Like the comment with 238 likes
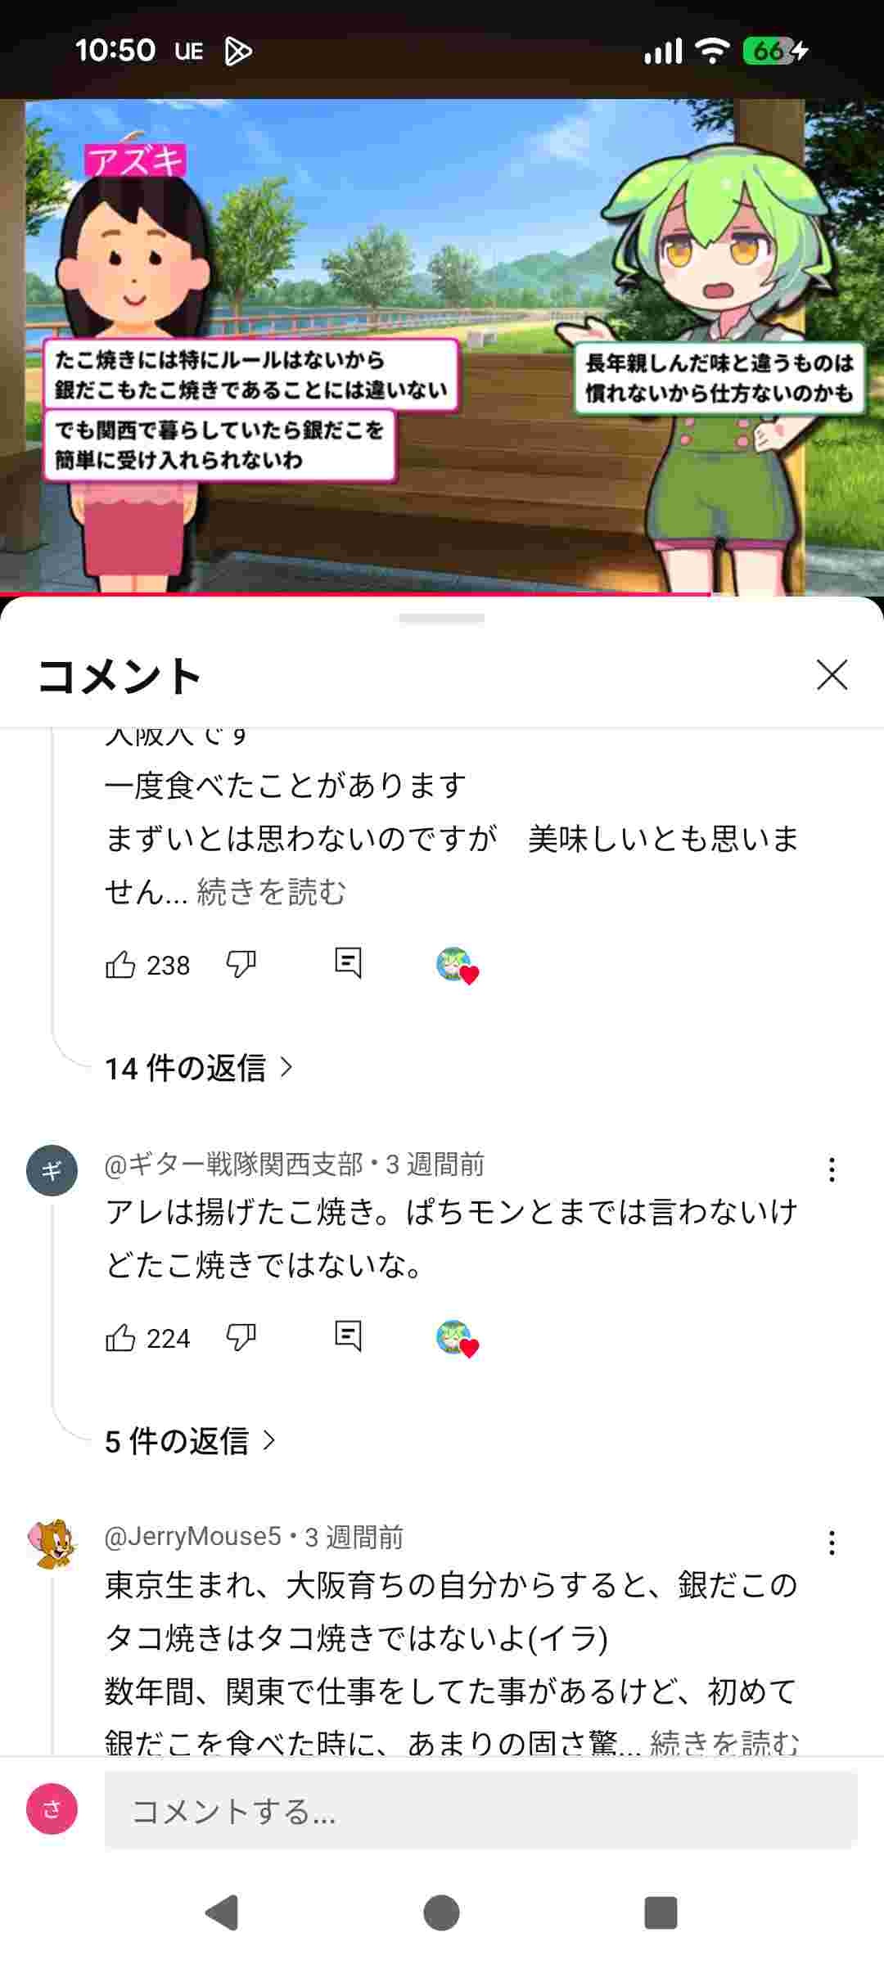Screen dimensions: 884x1964 coord(120,965)
